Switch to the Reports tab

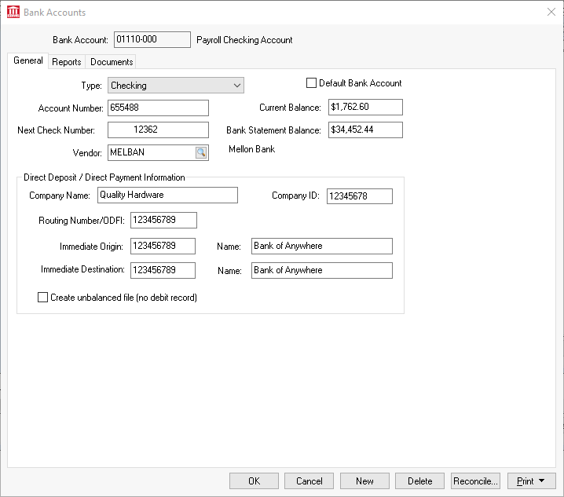[x=67, y=62]
